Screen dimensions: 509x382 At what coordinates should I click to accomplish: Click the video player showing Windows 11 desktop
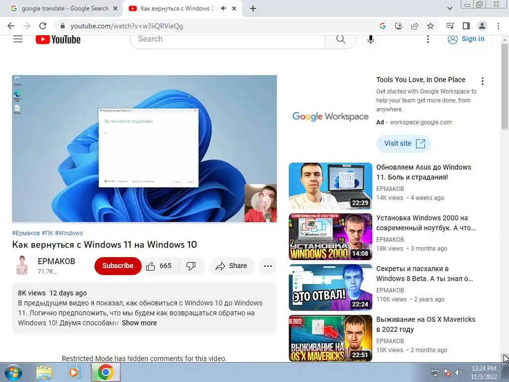[145, 149]
